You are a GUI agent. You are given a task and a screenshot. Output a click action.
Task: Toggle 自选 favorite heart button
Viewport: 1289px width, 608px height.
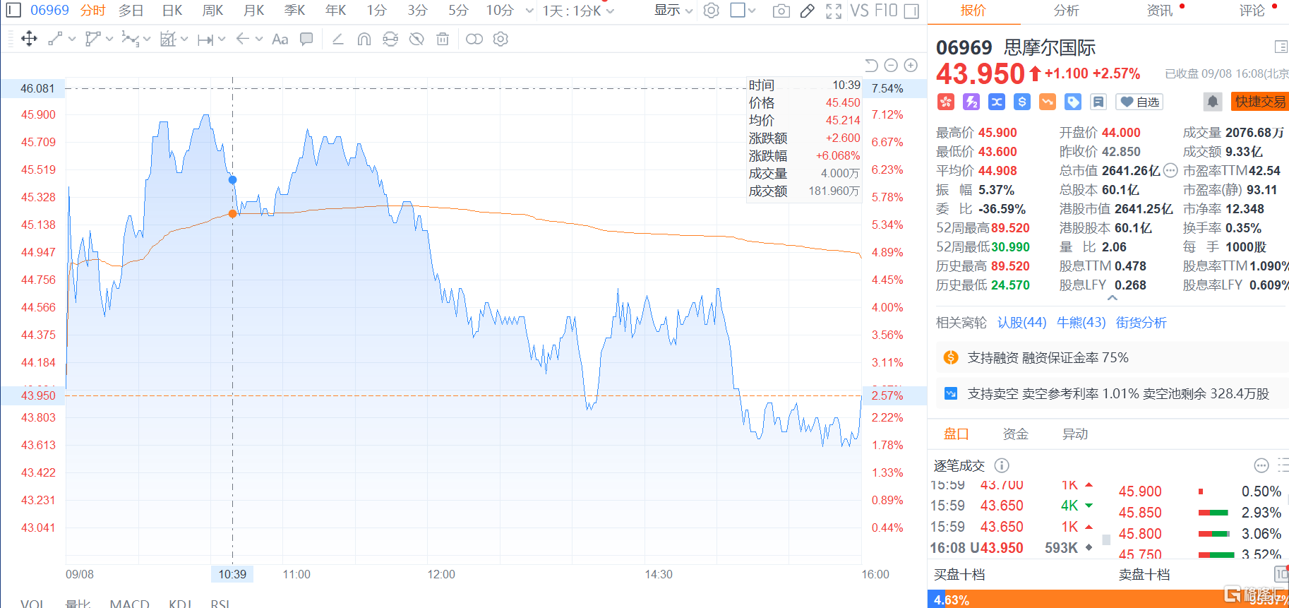[x=1139, y=102]
